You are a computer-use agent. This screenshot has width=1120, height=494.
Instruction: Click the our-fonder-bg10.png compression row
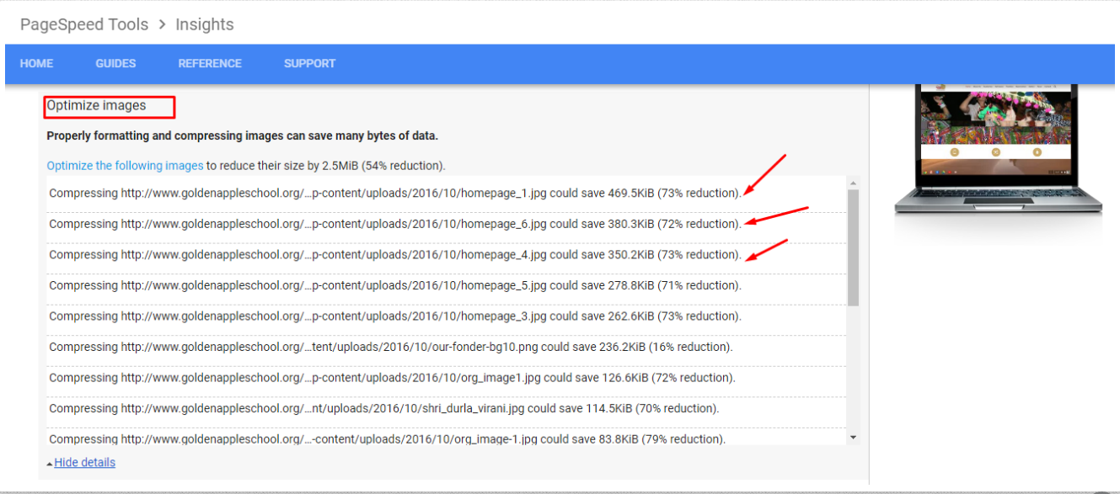(x=390, y=347)
